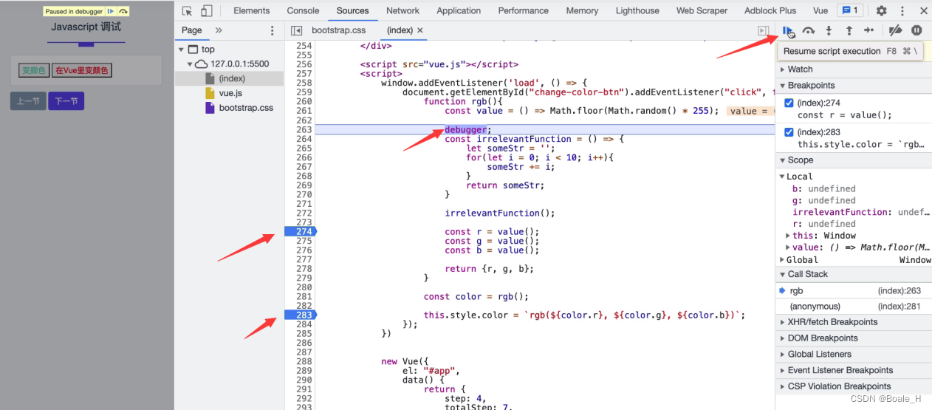Click the green 变颜色 button
Screen dimensions: 932x410
(x=34, y=70)
